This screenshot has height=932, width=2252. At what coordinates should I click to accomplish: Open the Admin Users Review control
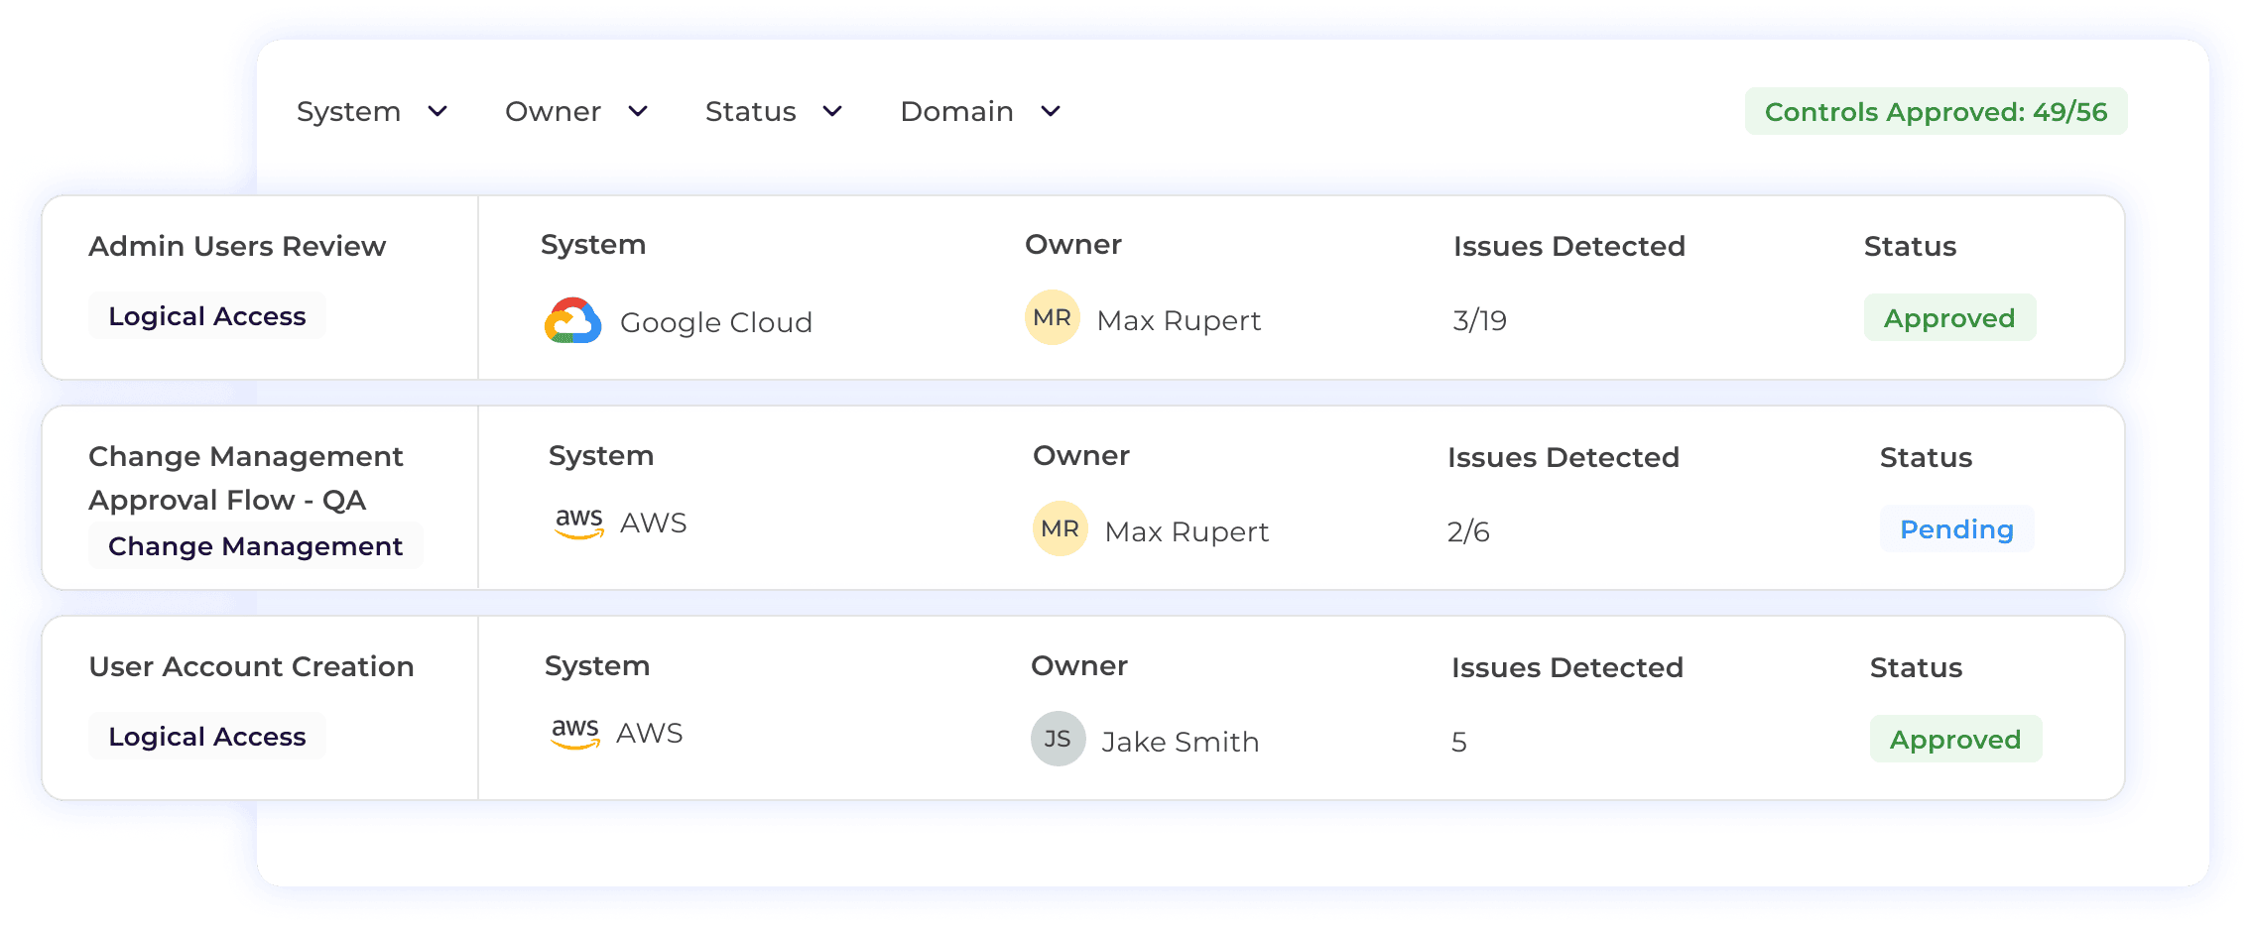pos(237,246)
